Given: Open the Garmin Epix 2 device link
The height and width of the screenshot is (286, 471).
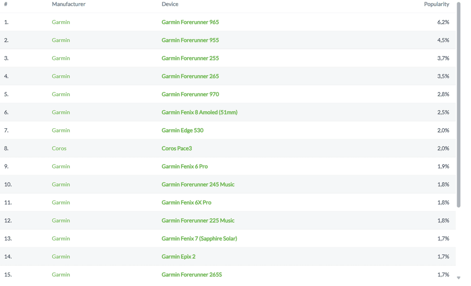Looking at the screenshot, I should point(178,256).
